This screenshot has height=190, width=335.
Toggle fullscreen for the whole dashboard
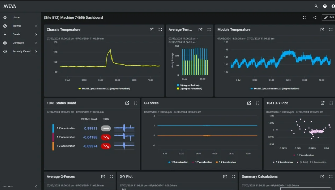click(x=305, y=18)
